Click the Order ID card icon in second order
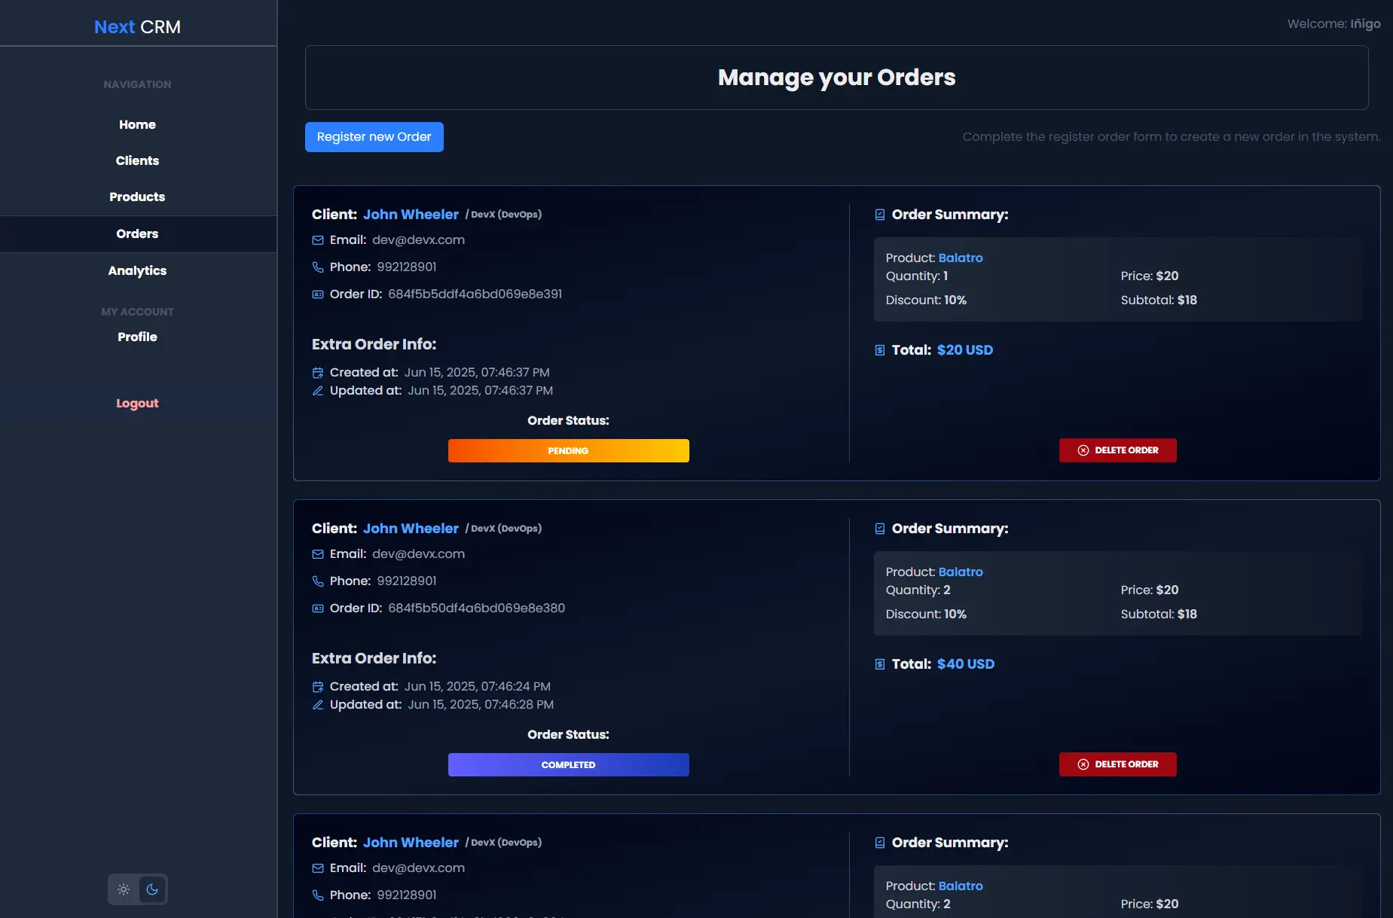This screenshot has height=918, width=1393. tap(318, 608)
